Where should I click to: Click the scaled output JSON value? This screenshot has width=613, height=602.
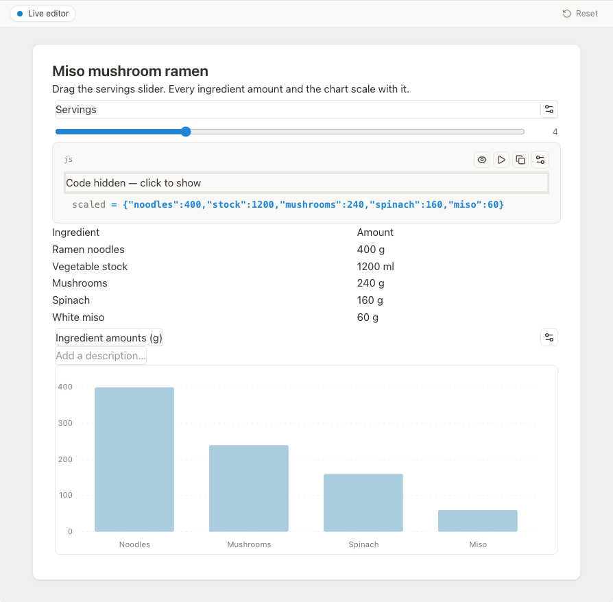(313, 204)
